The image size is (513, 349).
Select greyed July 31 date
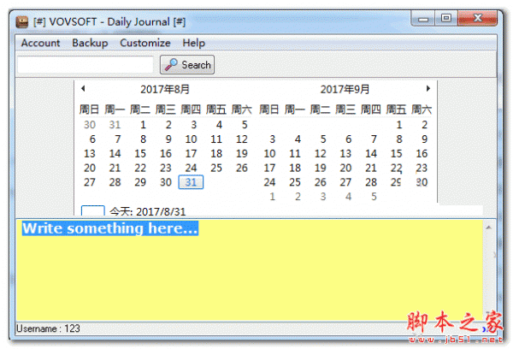click(115, 125)
